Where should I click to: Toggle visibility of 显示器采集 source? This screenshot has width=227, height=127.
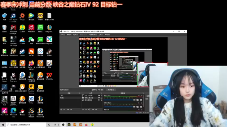point(99,100)
